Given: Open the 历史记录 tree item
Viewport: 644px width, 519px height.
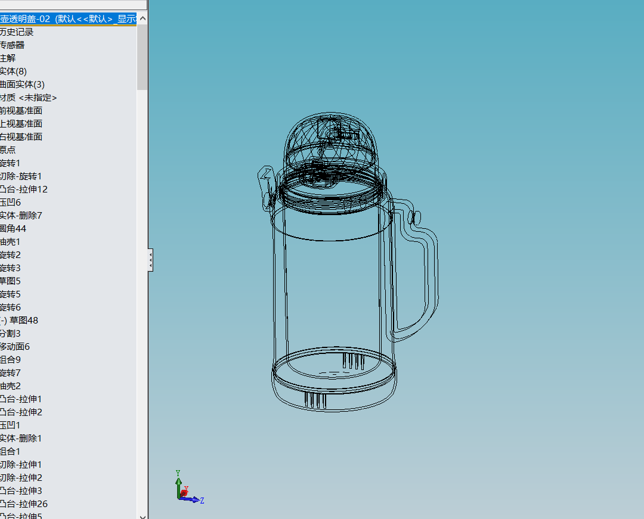Looking at the screenshot, I should (x=17, y=32).
